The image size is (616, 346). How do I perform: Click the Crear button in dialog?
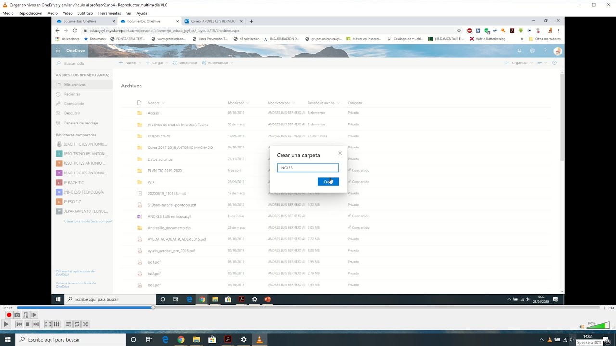pyautogui.click(x=328, y=182)
